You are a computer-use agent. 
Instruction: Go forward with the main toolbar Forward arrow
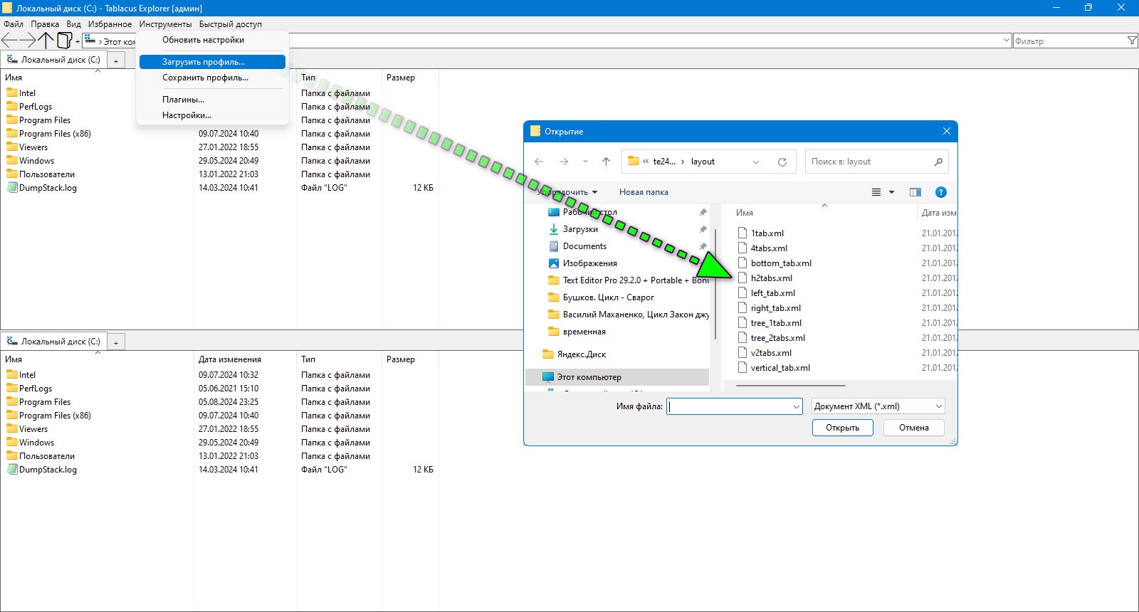(27, 41)
